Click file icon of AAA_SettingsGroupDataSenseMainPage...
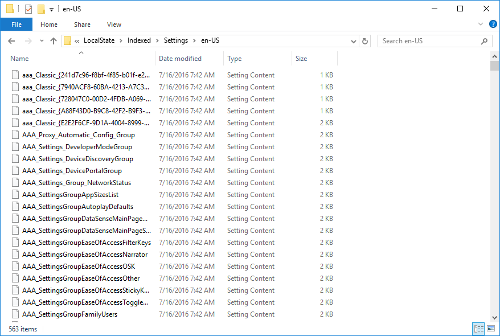 (15, 218)
